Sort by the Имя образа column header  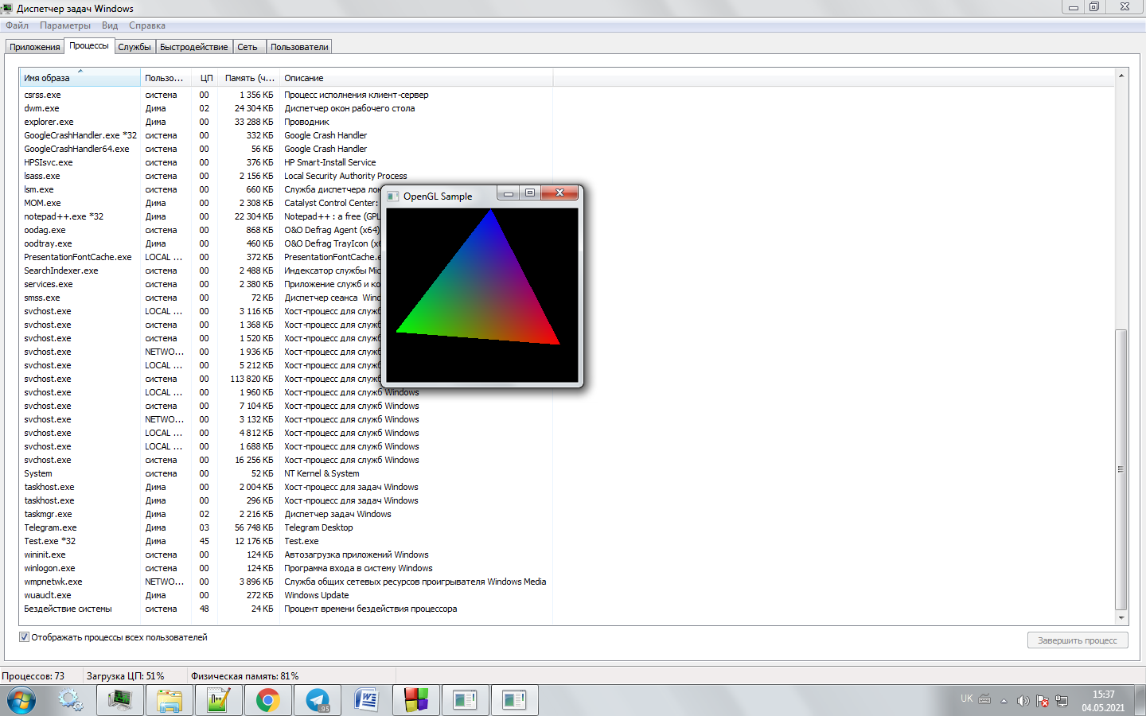80,78
